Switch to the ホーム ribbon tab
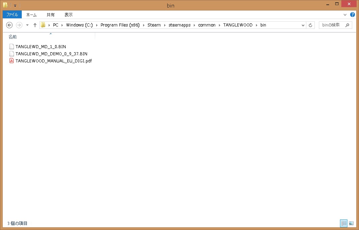The width and height of the screenshot is (359, 230). 31,15
